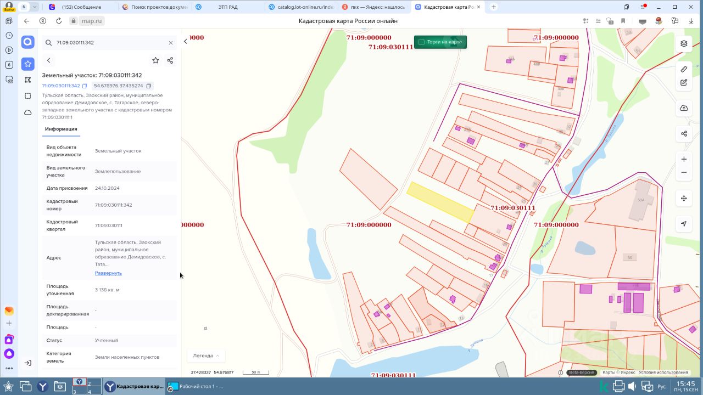Clear the cadastral number search field
Image resolution: width=703 pixels, height=395 pixels.
point(171,43)
